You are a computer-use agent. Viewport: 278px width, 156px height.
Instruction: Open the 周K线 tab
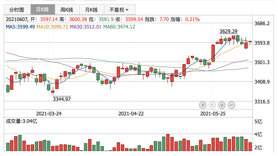pyautogui.click(x=67, y=10)
